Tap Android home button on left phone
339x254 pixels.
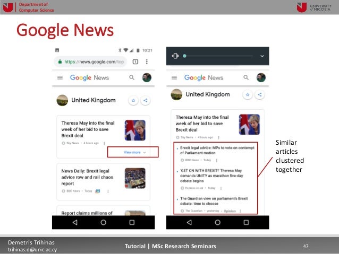[103, 222]
